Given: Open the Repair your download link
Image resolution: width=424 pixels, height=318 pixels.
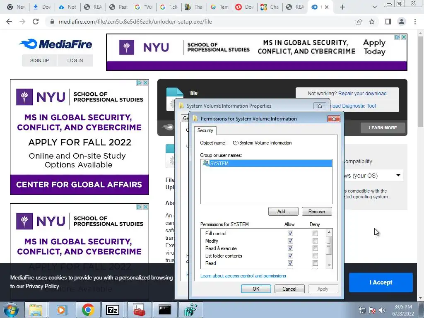Looking at the screenshot, I should click(x=362, y=93).
